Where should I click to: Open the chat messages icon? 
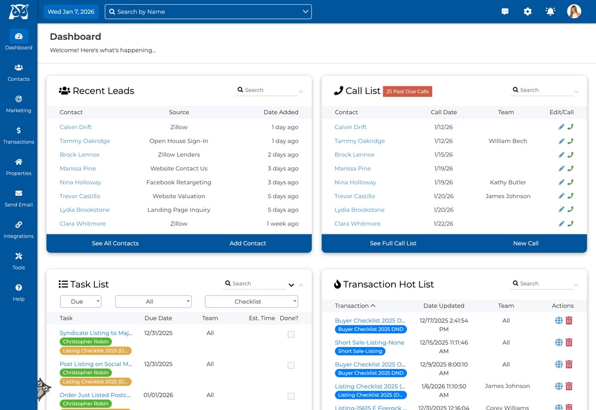(x=505, y=11)
